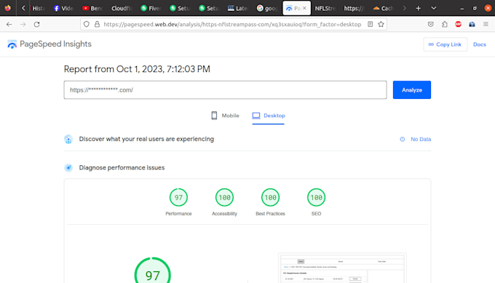Click the real users experience icon
The image size is (495, 283).
click(68, 139)
